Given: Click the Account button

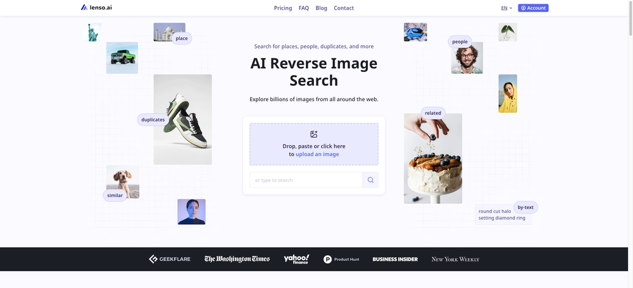Looking at the screenshot, I should (x=533, y=8).
